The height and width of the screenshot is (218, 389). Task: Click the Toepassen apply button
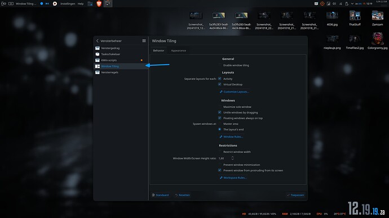point(295,195)
